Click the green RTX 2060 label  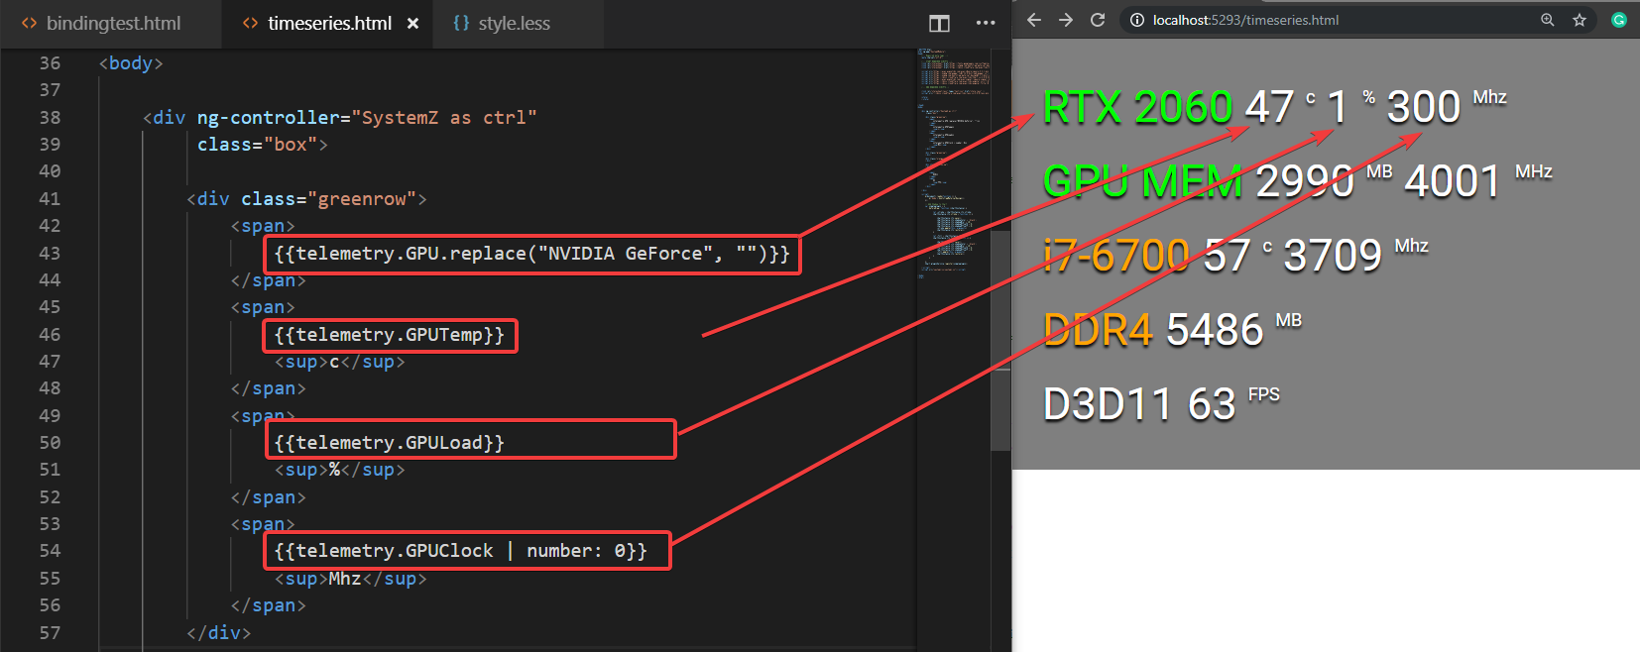point(1137,107)
